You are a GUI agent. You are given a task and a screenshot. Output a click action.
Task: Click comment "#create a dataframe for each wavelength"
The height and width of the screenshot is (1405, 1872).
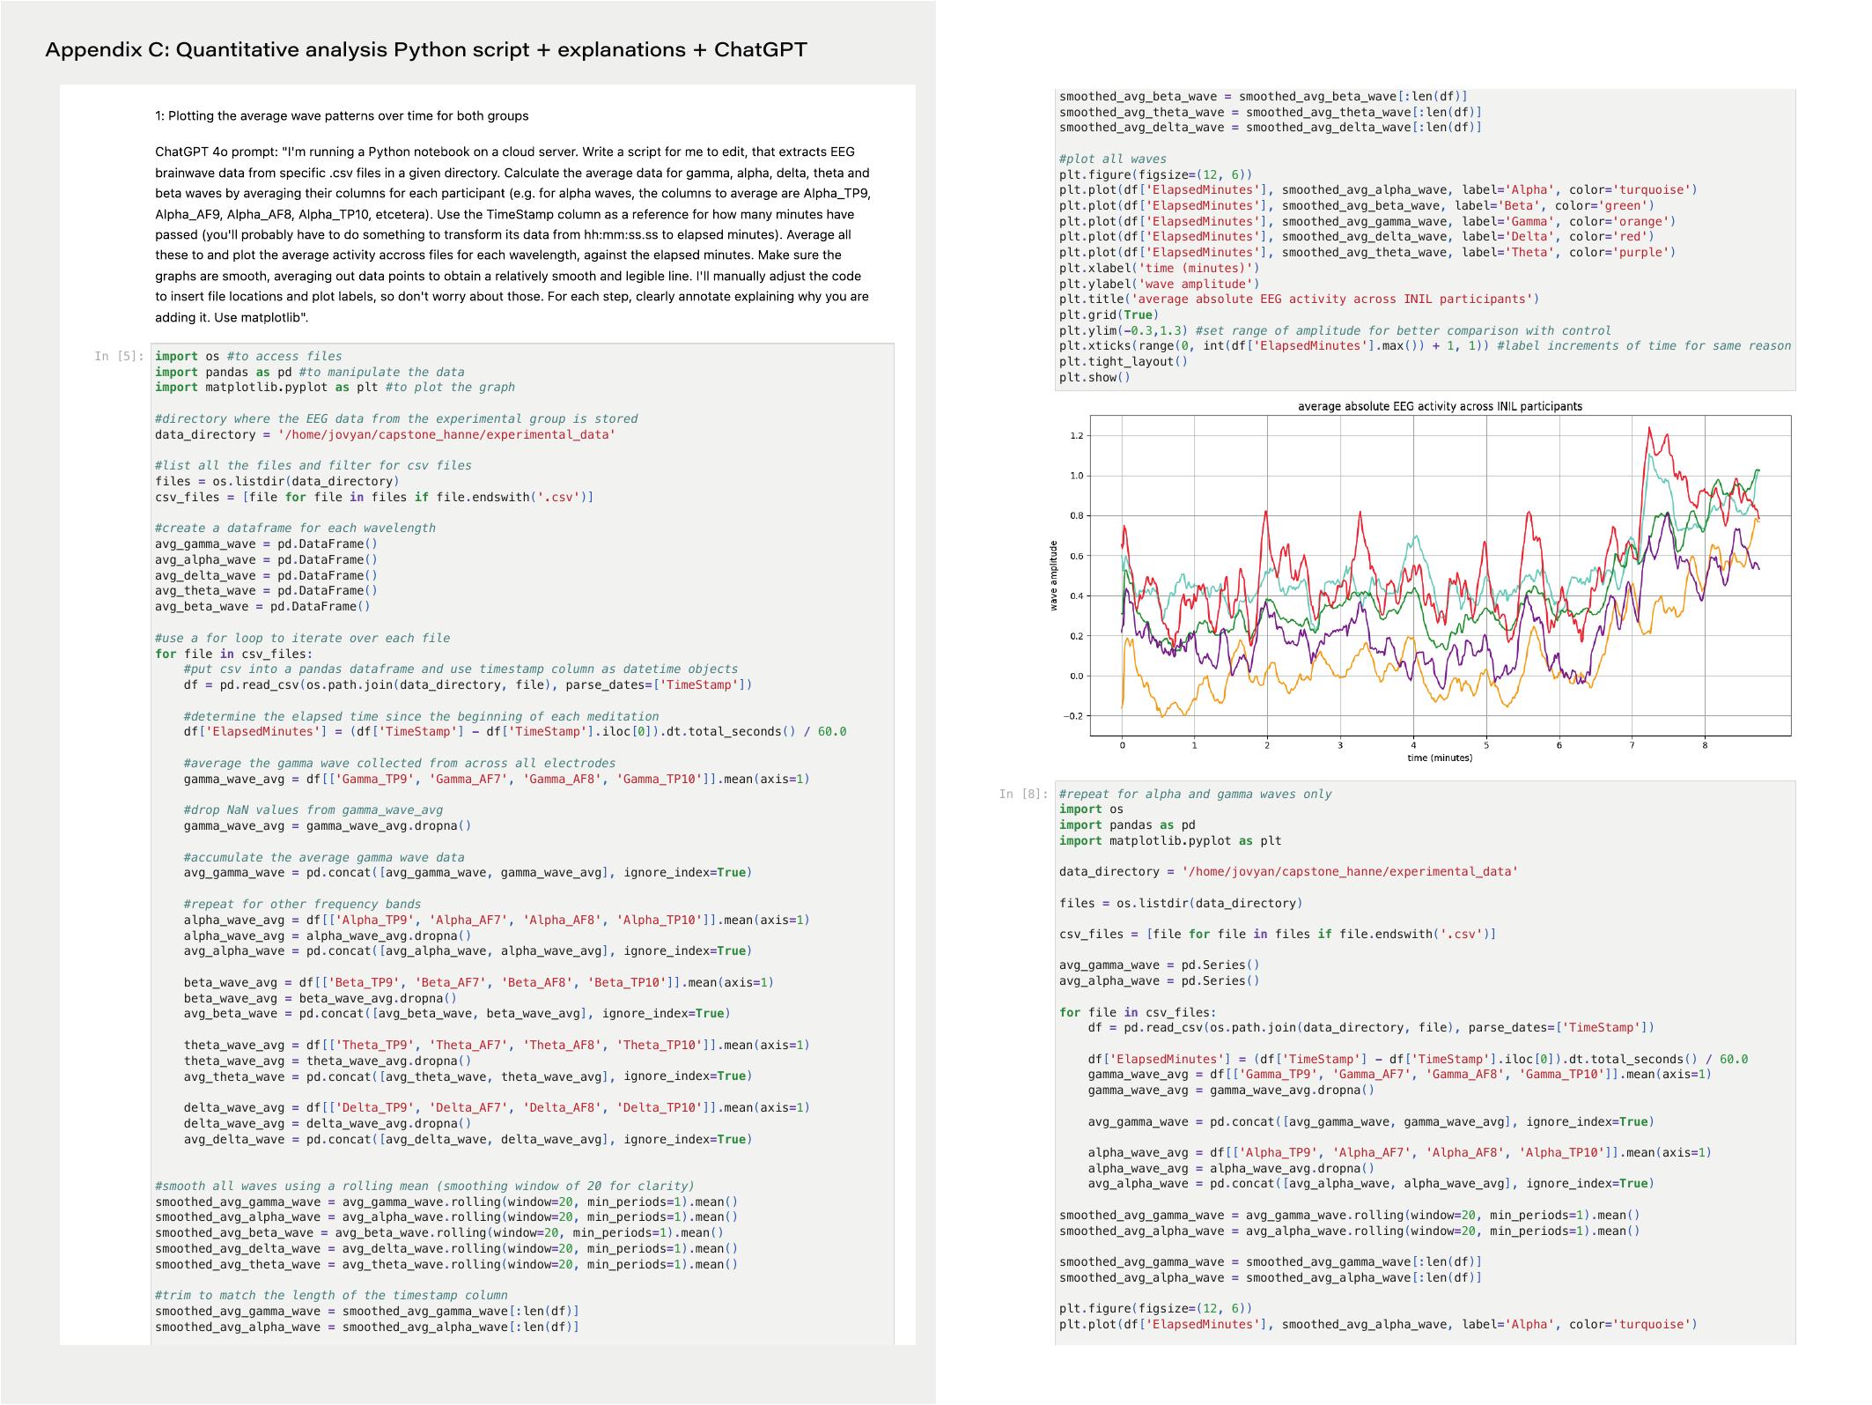pos(295,528)
